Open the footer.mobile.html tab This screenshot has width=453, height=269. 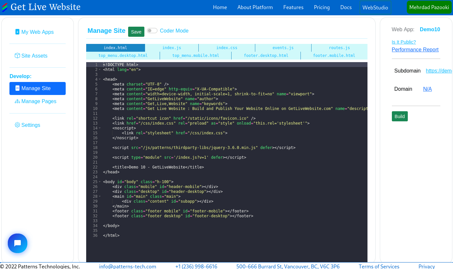(334, 56)
